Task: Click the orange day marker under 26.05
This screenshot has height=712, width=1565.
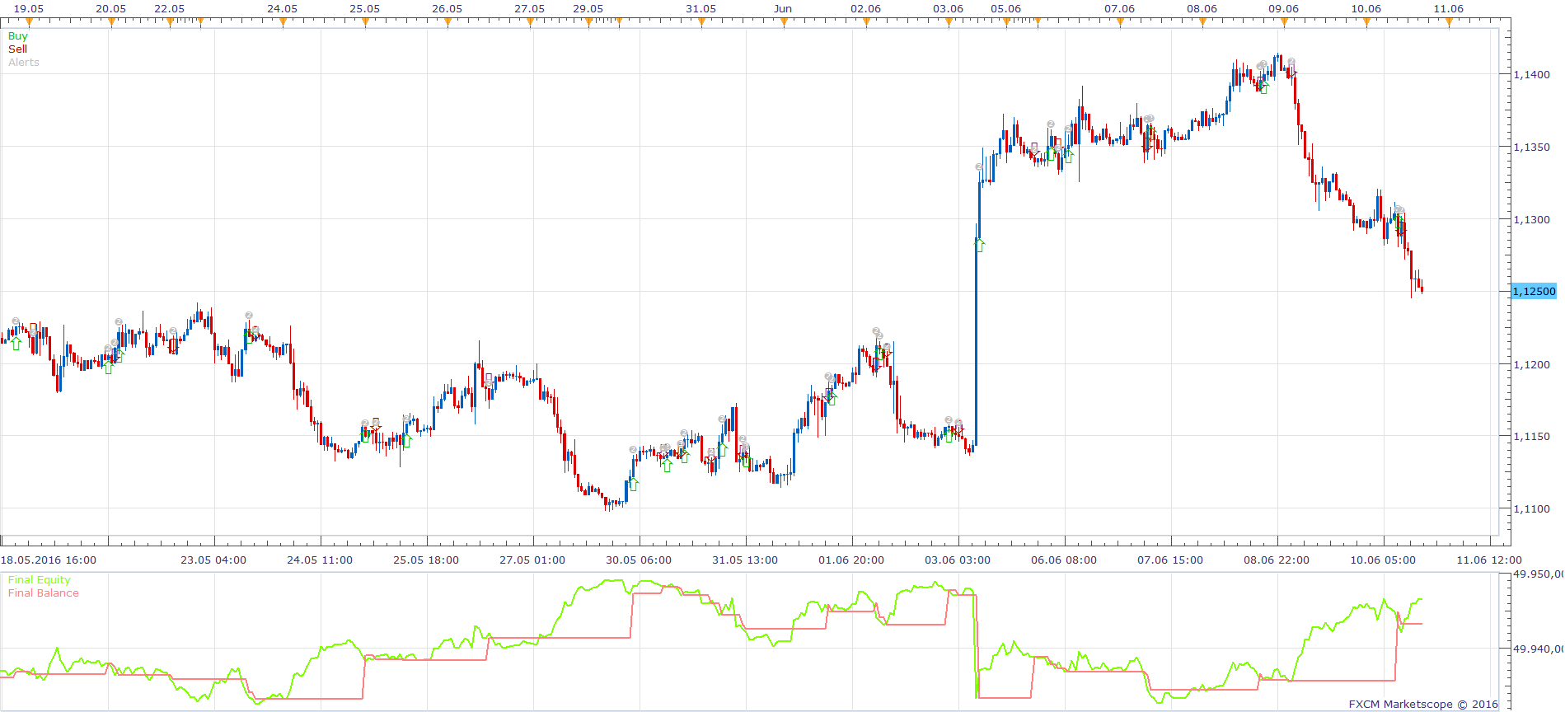Action: point(447,23)
